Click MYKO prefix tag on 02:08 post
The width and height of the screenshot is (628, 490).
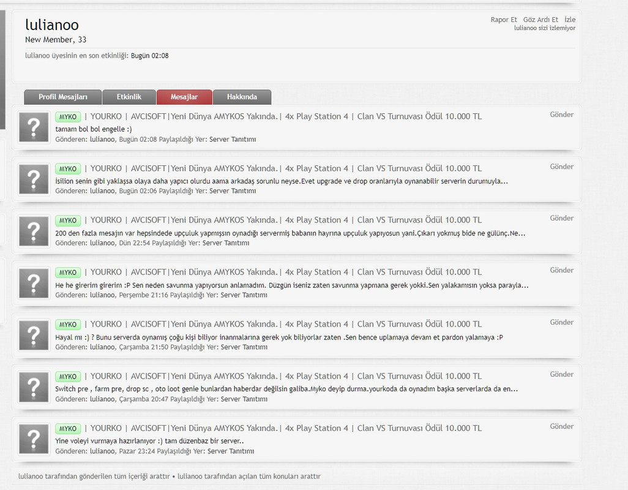(x=68, y=117)
